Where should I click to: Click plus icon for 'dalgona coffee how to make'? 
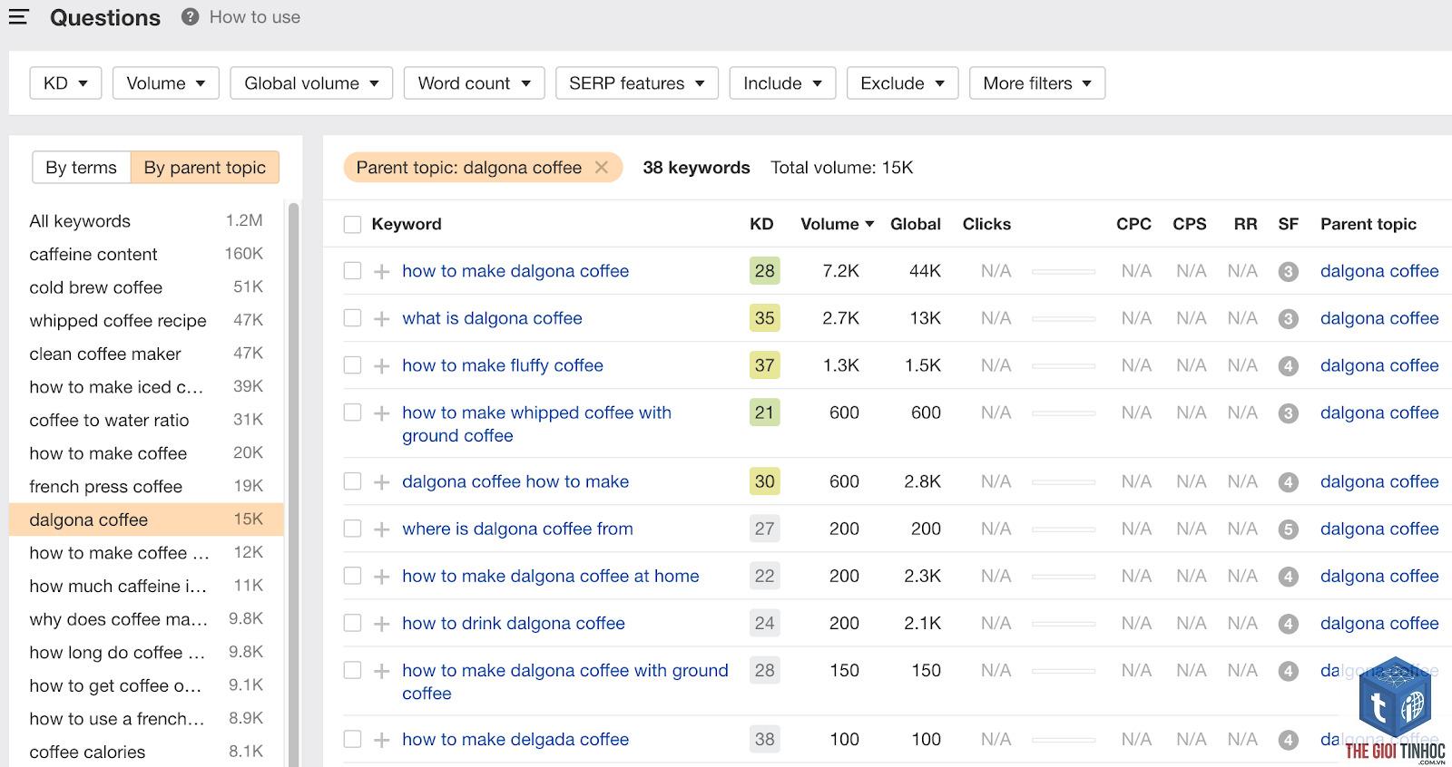[382, 481]
